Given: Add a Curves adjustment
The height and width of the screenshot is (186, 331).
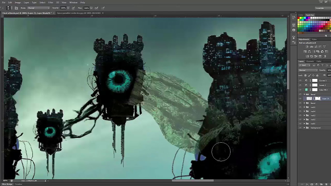Looking at the screenshot, I should point(316,47).
